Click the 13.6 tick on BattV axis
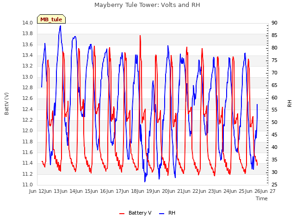The image size is (296, 222). (28, 44)
